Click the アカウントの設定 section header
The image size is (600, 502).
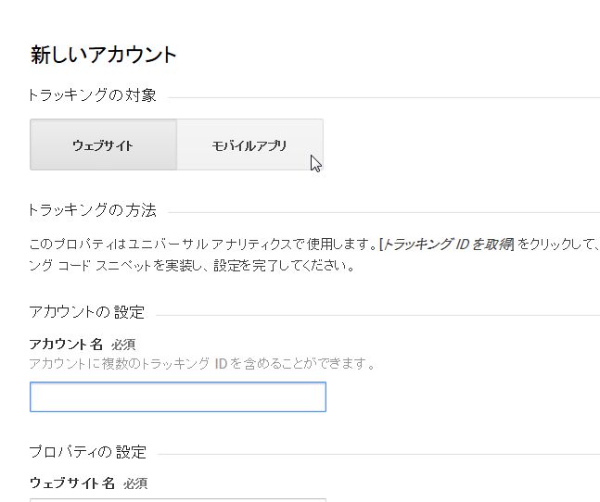87,312
